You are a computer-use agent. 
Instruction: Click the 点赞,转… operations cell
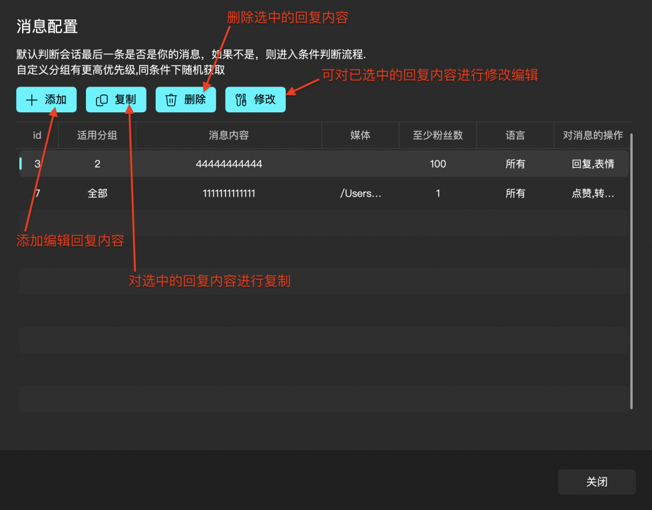coord(592,193)
